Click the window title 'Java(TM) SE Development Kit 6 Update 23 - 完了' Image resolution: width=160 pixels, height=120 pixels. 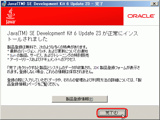(x=55, y=4)
